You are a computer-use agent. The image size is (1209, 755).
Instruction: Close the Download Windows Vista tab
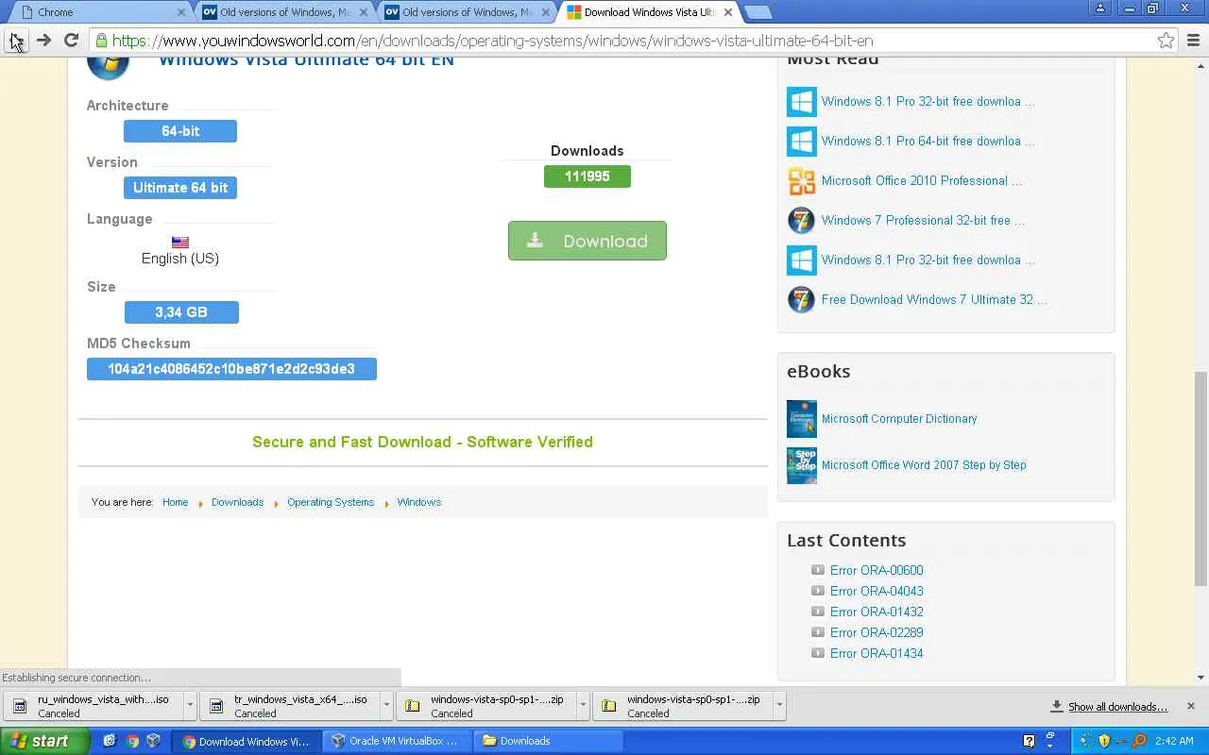click(x=728, y=12)
